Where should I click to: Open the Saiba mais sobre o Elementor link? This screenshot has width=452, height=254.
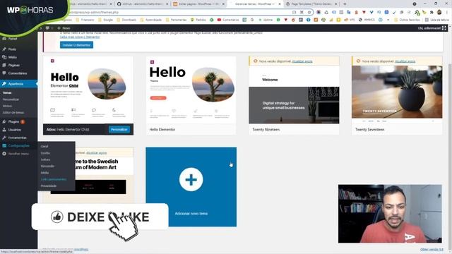pyautogui.click(x=80, y=37)
